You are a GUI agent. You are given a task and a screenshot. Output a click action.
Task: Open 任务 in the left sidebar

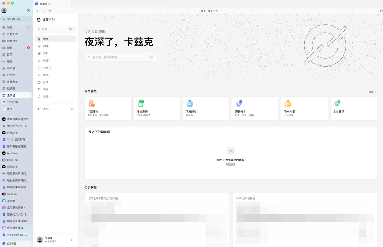coord(16,62)
